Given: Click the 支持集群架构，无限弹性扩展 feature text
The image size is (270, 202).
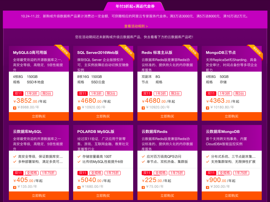Looking at the screenshot, I should tap(233, 161).
